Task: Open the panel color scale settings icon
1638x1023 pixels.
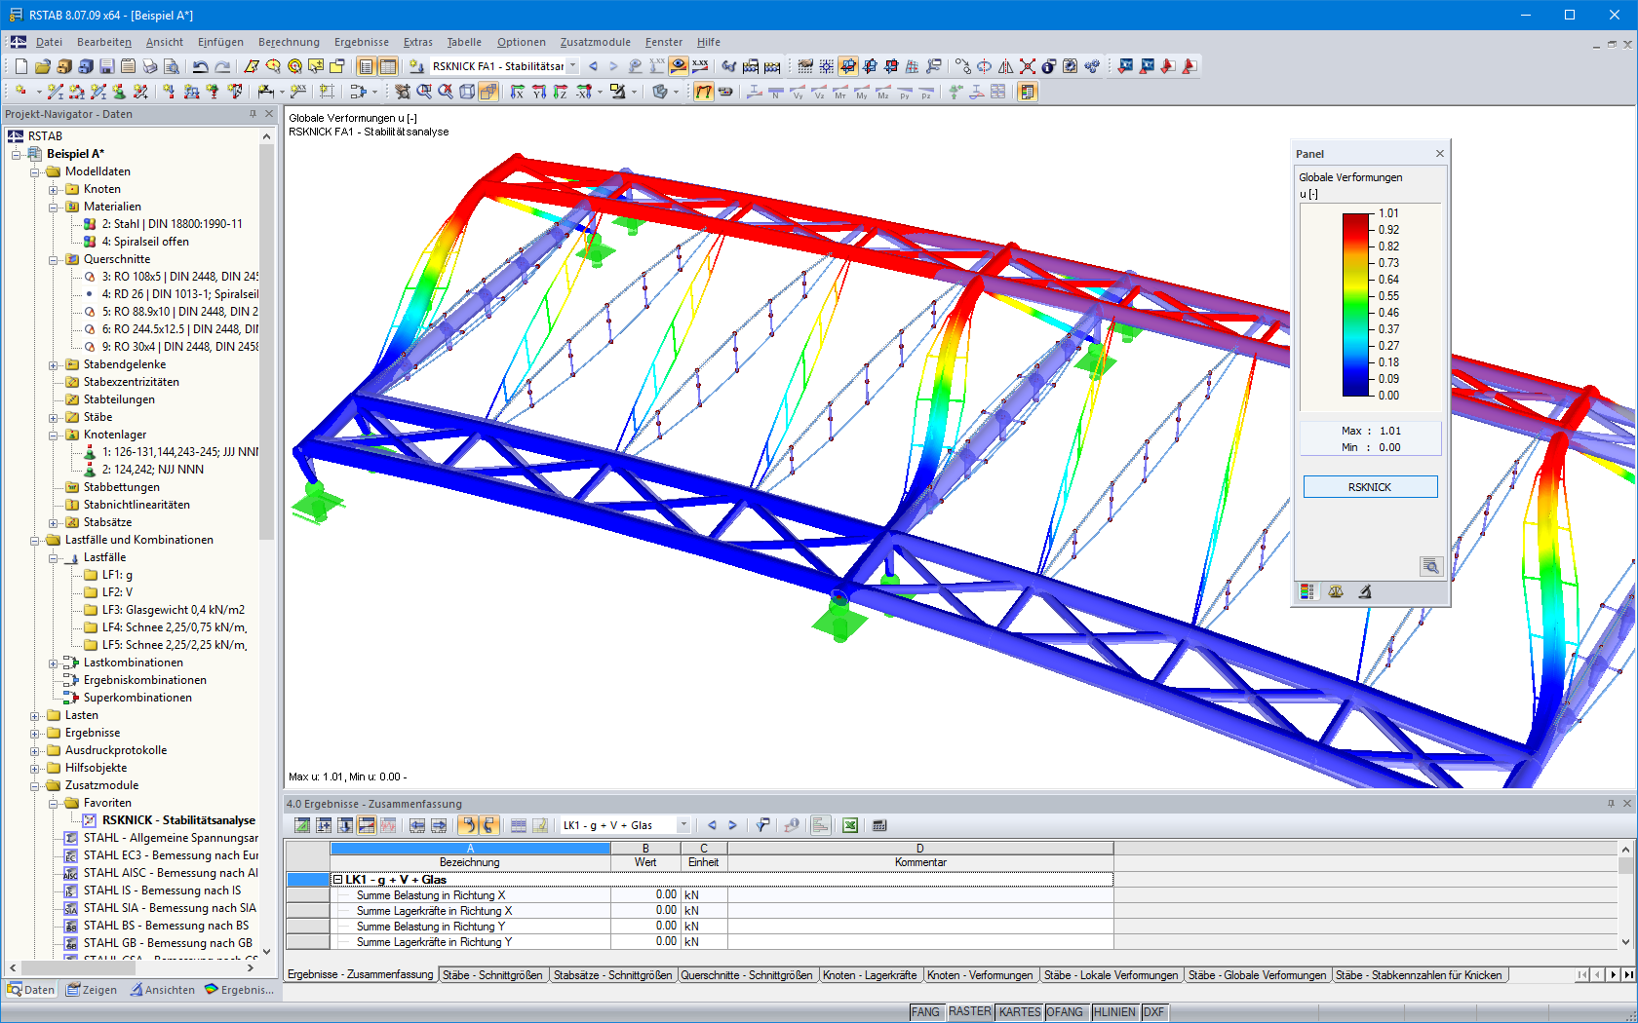Action: [x=1307, y=591]
